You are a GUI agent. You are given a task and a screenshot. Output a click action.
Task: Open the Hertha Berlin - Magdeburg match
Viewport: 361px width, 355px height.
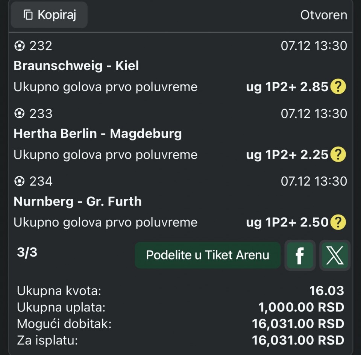coord(97,133)
